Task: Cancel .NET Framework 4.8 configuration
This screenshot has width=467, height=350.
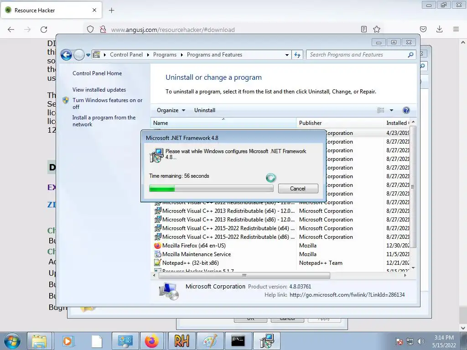Action: 298,188
